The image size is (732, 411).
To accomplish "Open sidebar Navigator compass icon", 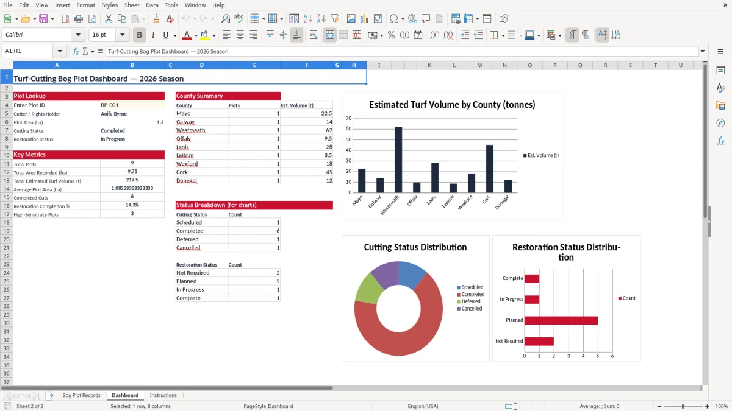I will (x=720, y=123).
